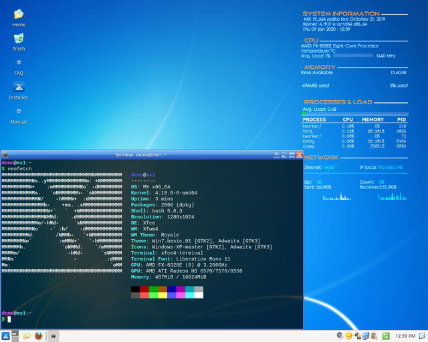
Task: Click the 'CPU: AMD FX-8320E' terminal line
Action: point(179,265)
